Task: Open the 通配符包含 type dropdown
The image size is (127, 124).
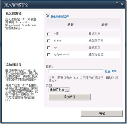Action: click(x=59, y=90)
